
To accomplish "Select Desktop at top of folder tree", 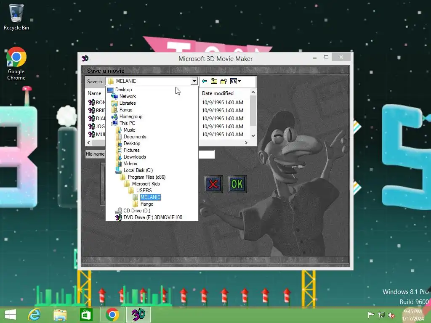I will pyautogui.click(x=123, y=90).
